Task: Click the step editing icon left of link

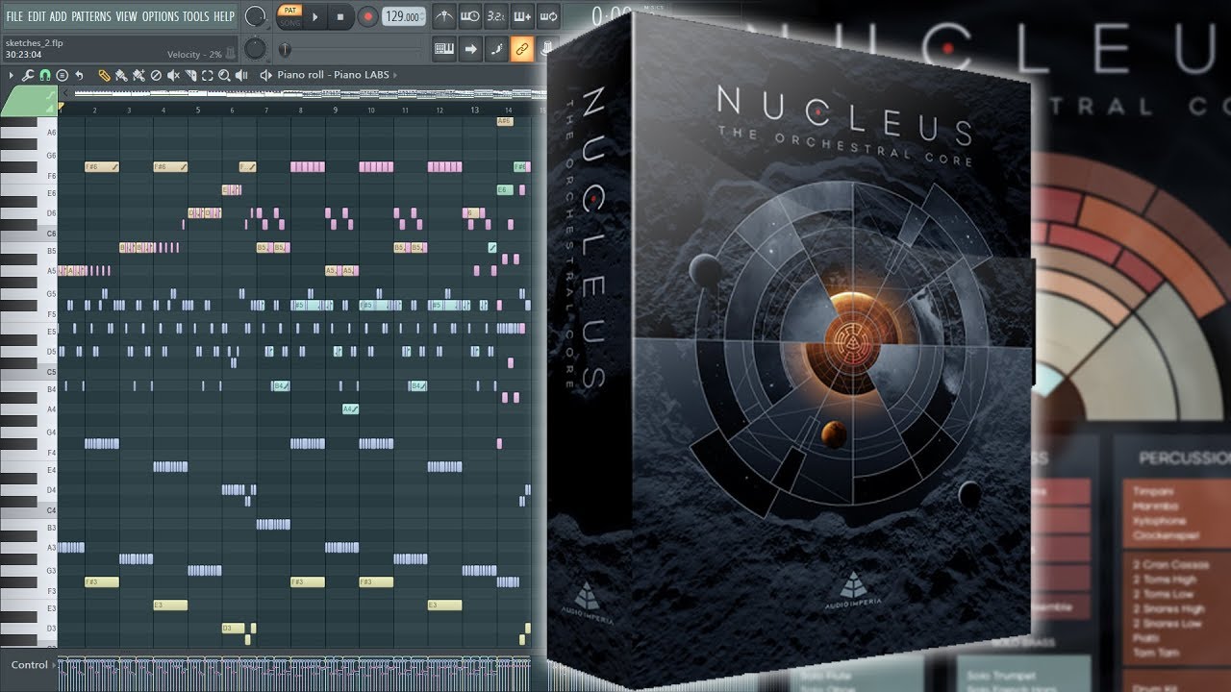Action: [x=496, y=49]
